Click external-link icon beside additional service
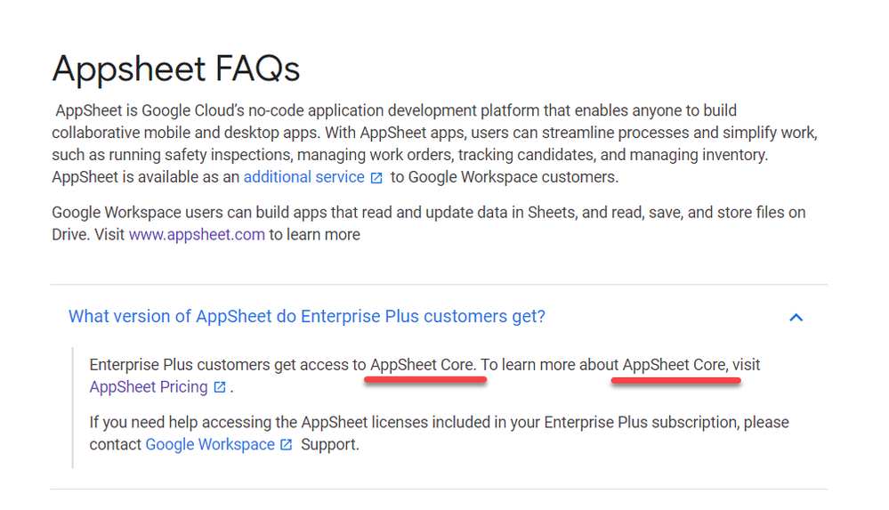 pos(376,178)
